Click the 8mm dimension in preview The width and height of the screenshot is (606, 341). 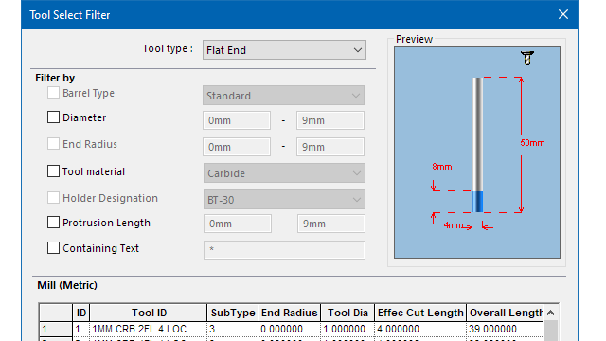442,167
